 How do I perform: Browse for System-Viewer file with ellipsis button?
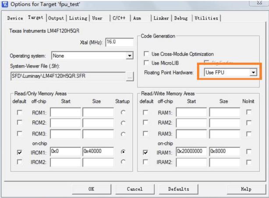coord(129,77)
